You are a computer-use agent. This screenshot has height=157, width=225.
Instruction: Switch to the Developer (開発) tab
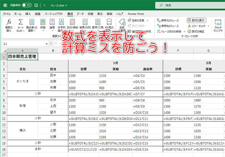[x=109, y=14]
